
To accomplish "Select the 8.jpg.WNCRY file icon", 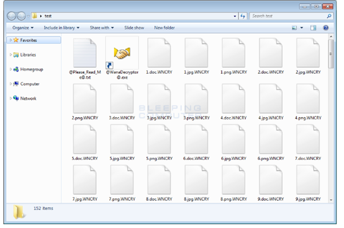I will [x=196, y=180].
